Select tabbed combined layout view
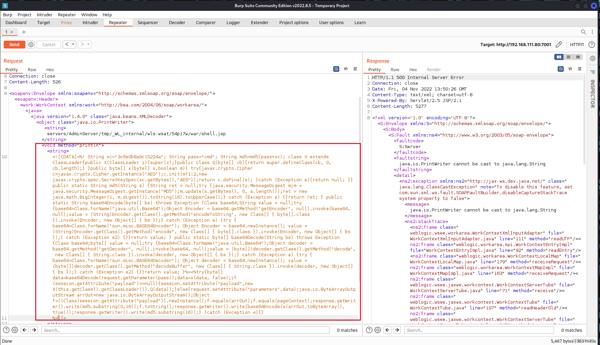Screen dimensions: 600x345 point(578,57)
